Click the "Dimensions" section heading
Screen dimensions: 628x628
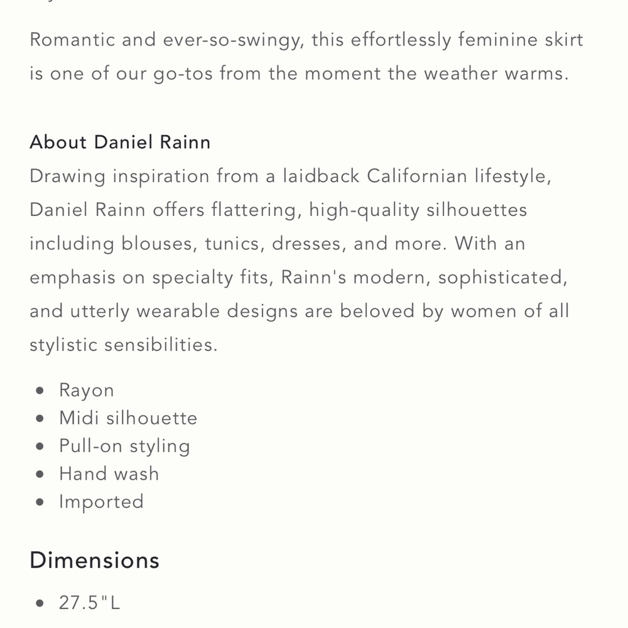click(94, 560)
